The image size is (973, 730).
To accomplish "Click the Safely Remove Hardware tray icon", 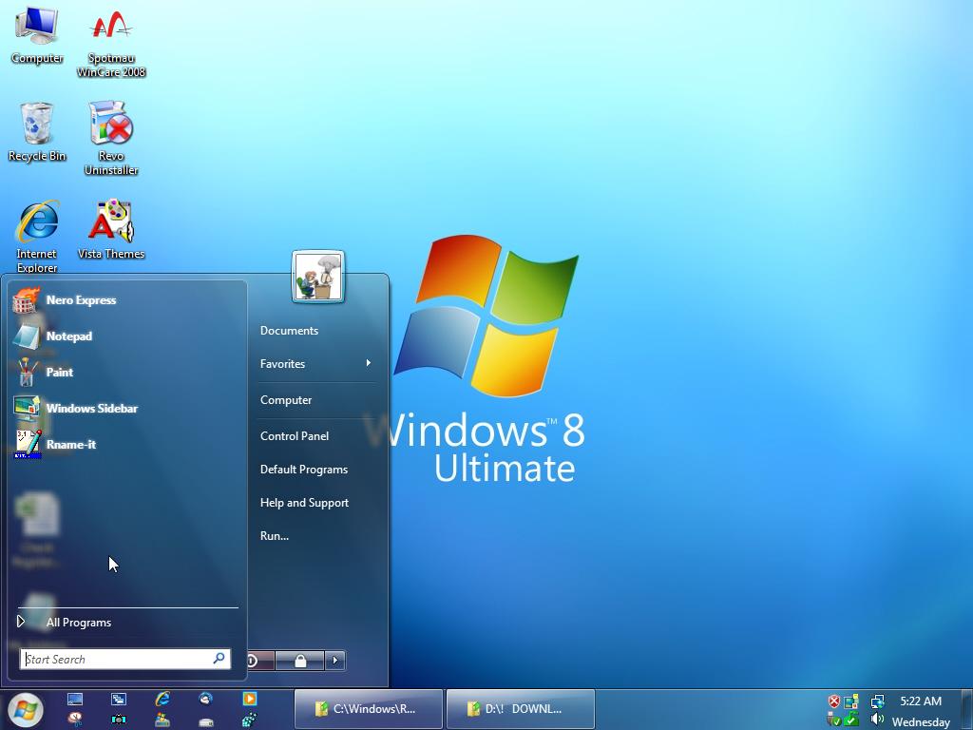I will pos(831,719).
